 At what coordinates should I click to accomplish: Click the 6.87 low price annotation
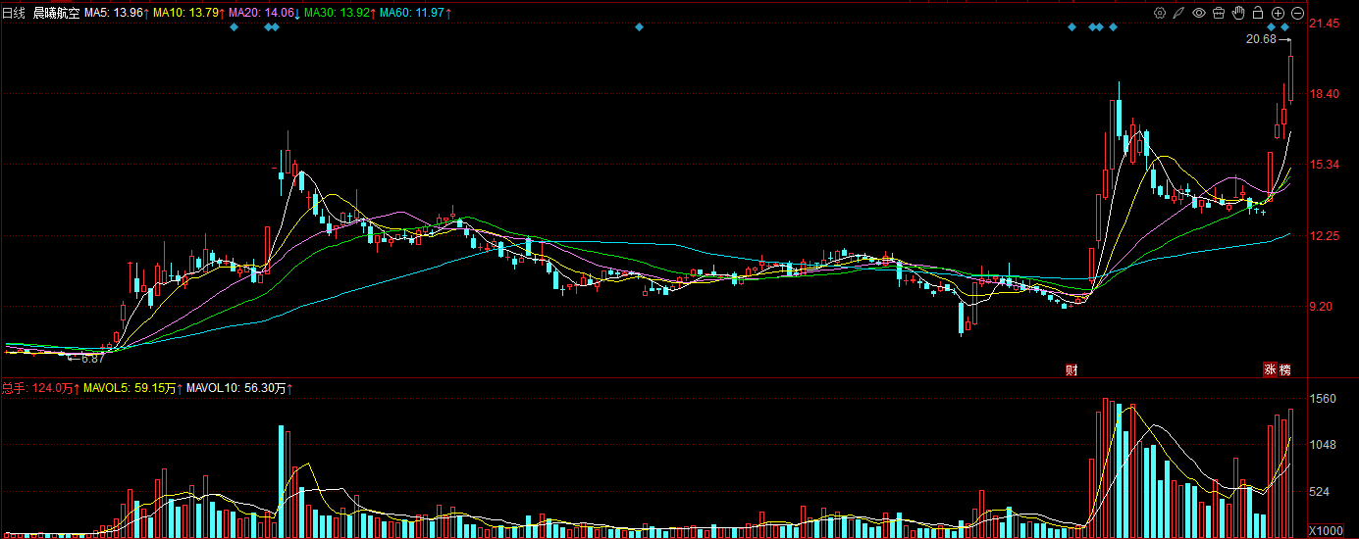(x=92, y=358)
